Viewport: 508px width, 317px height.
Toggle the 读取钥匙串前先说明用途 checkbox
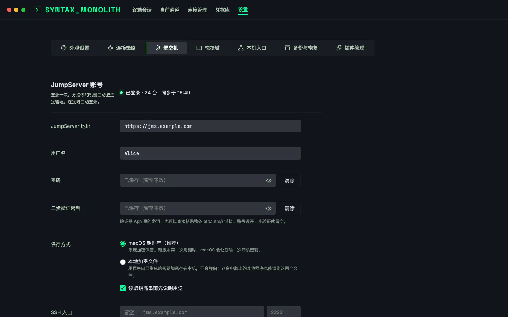123,288
